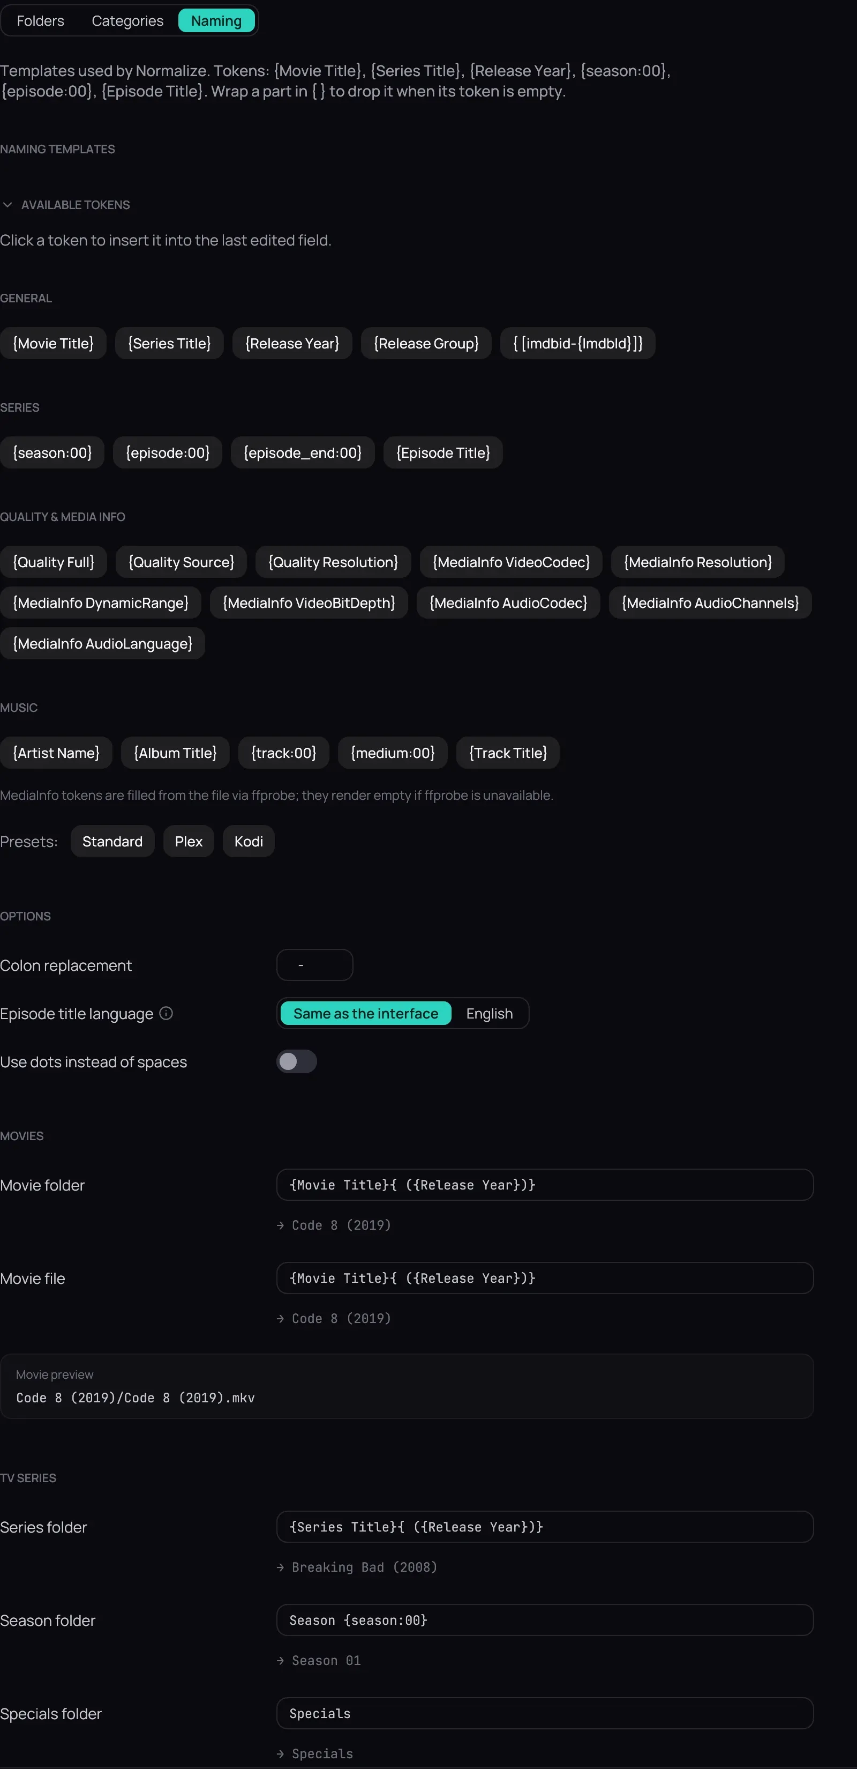Insert the {MediaInfo Resolution} token
Viewport: 857px width, 1769px height.
[x=698, y=562]
